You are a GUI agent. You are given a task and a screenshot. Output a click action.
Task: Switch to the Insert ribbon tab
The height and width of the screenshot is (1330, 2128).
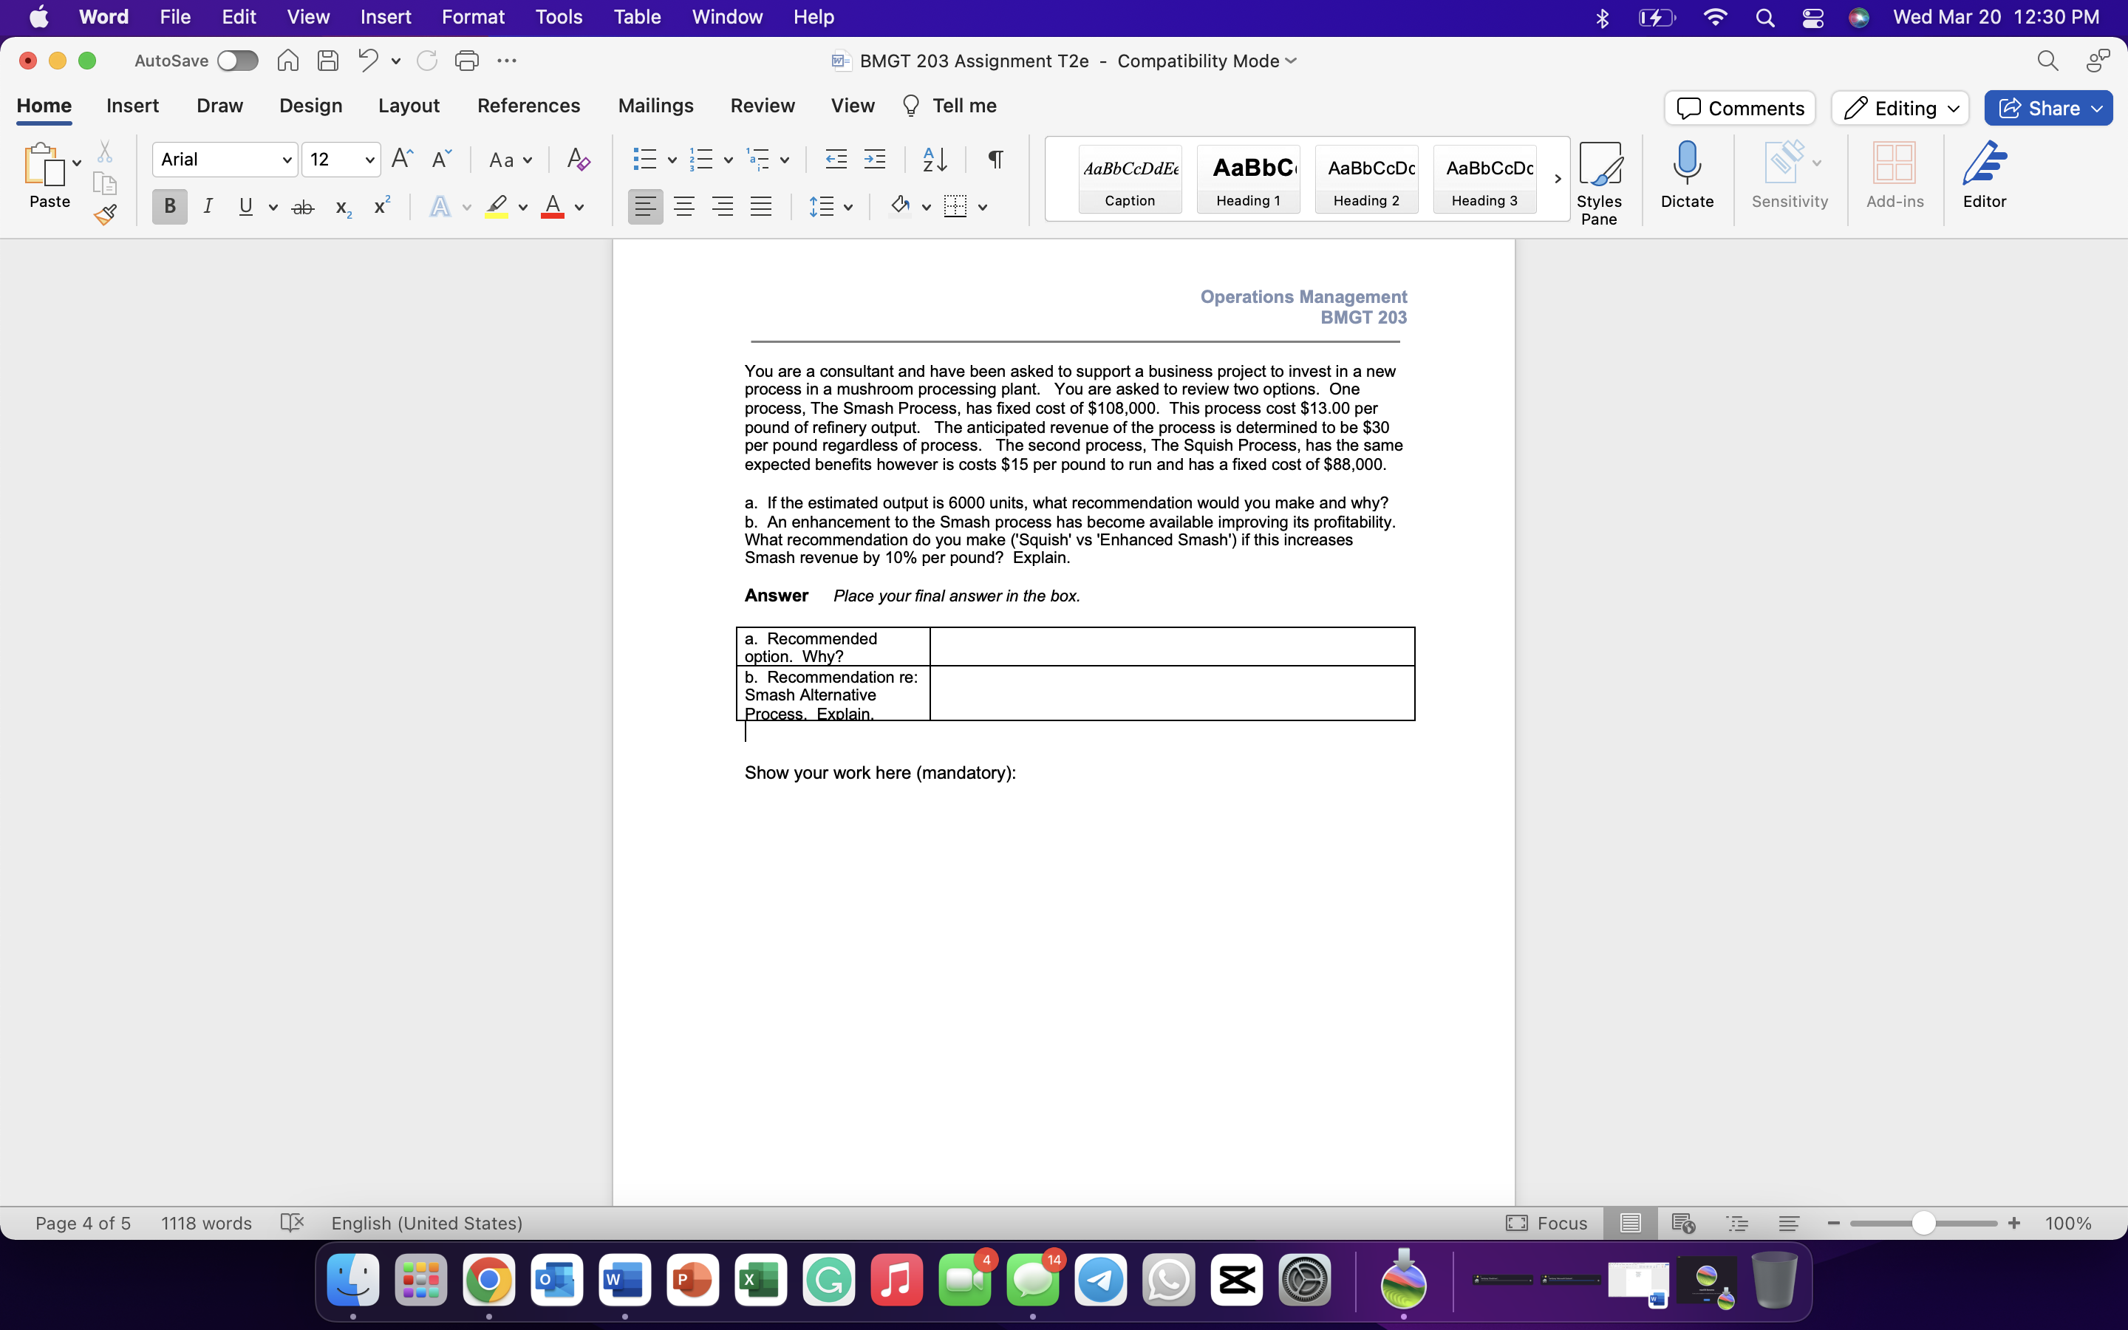(x=133, y=106)
